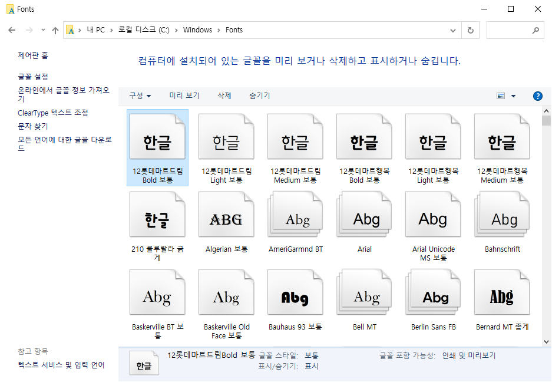Click the search Fonts input field
The height and width of the screenshot is (382, 552).
coord(515,30)
